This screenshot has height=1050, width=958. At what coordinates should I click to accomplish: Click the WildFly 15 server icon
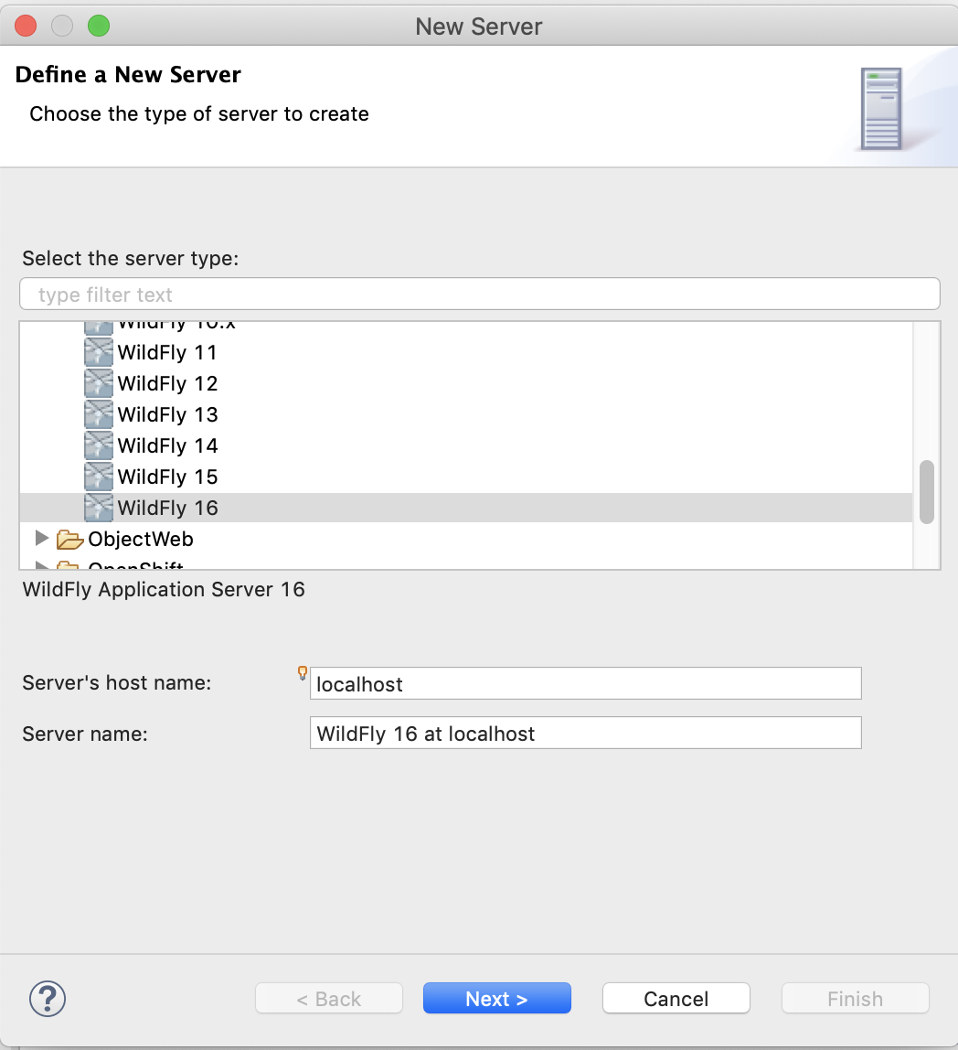(99, 477)
